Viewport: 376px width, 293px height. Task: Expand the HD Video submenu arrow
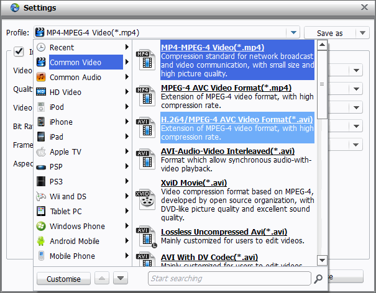127,91
